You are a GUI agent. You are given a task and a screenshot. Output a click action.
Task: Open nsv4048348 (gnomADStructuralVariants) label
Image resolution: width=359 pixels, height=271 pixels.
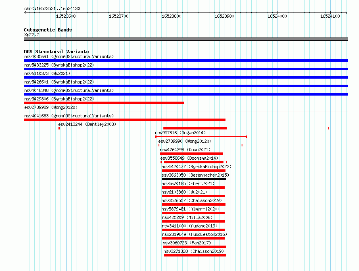[69, 90]
